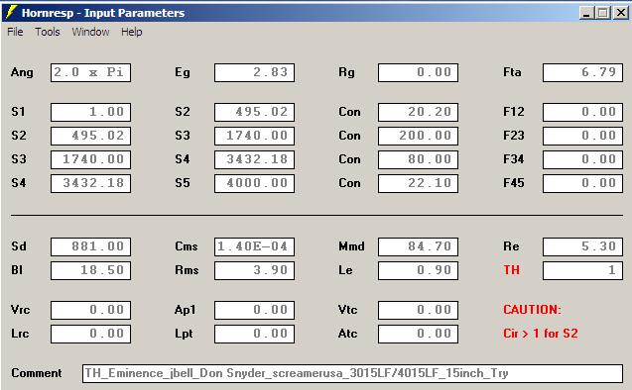This screenshot has width=632, height=390.
Task: Select the Fta field showing 6.79
Action: pos(582,72)
